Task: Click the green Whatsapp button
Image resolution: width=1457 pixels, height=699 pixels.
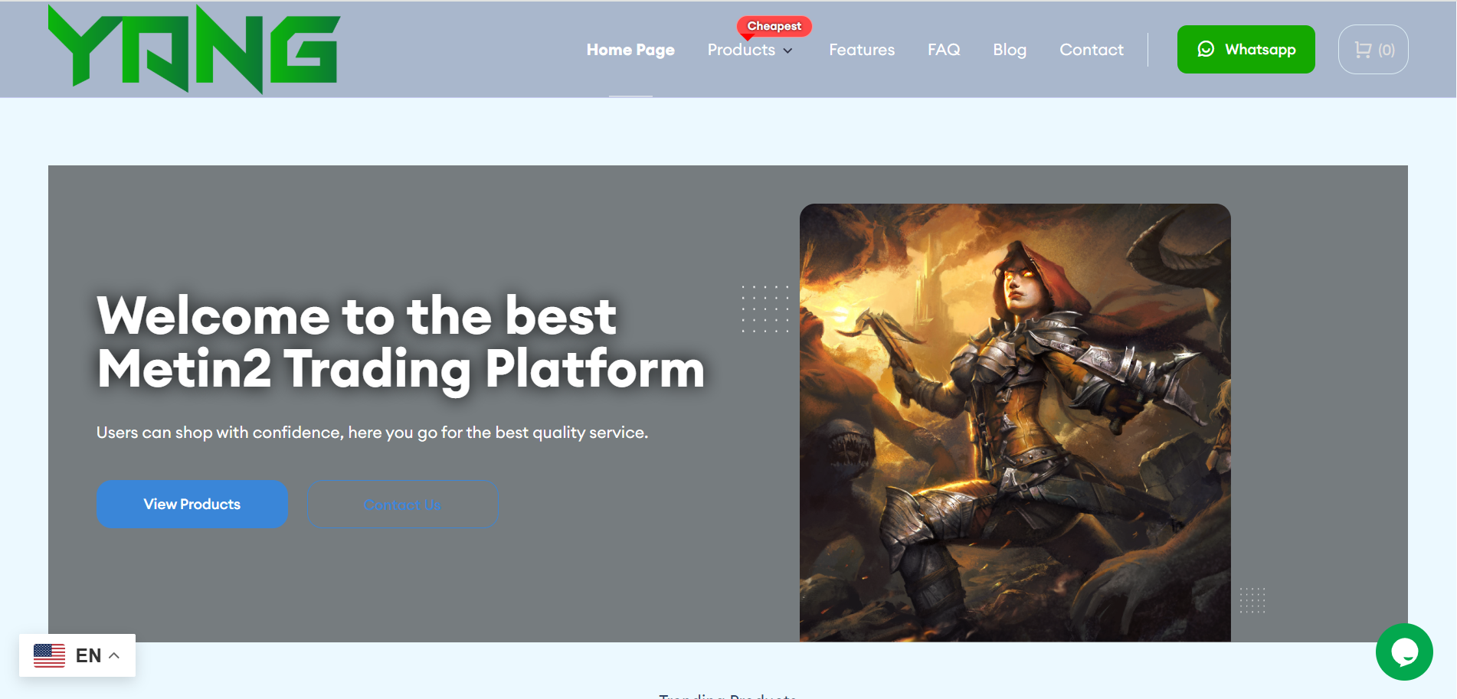Action: point(1246,50)
